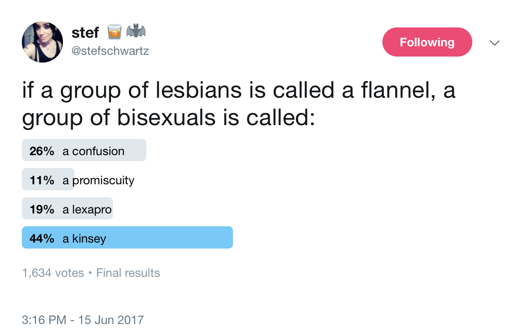Expand the tweet options chevron

pyautogui.click(x=495, y=43)
